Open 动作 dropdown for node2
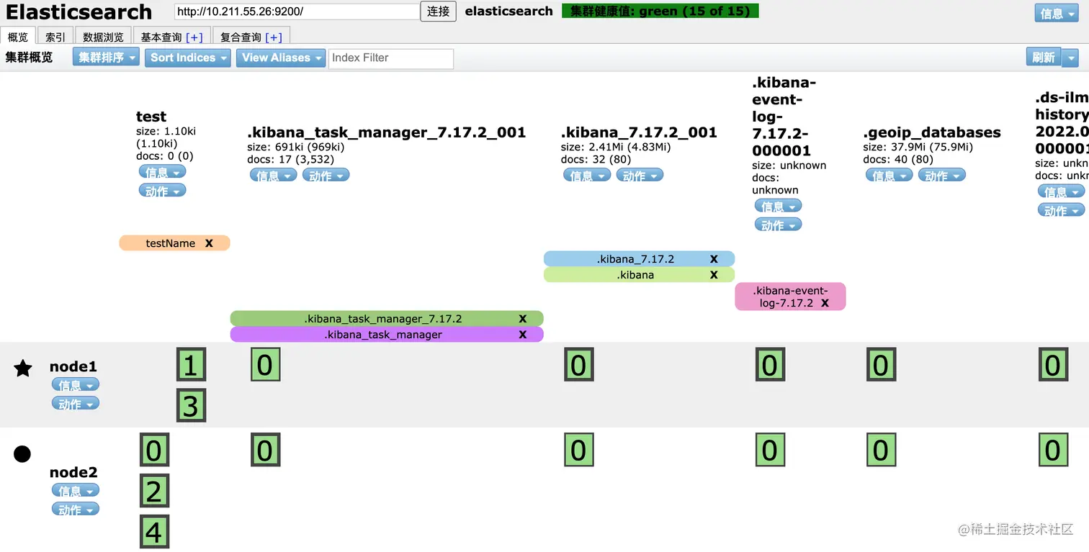The width and height of the screenshot is (1089, 552). 76,510
